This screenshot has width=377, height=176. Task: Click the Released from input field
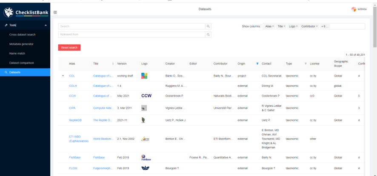(132, 34)
